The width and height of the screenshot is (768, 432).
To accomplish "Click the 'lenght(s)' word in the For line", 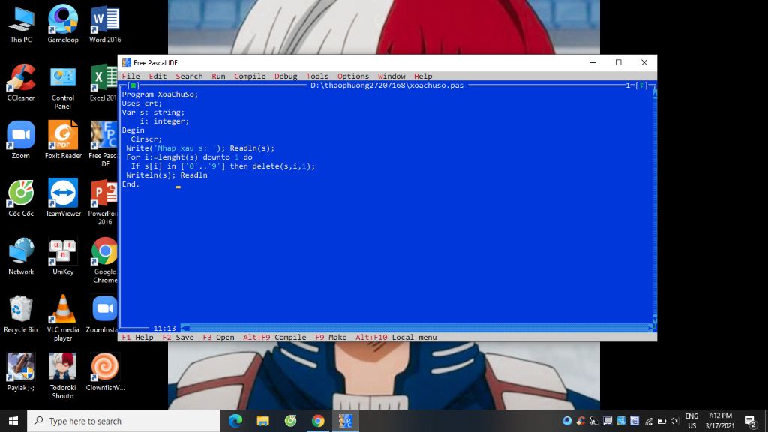I will pyautogui.click(x=178, y=157).
